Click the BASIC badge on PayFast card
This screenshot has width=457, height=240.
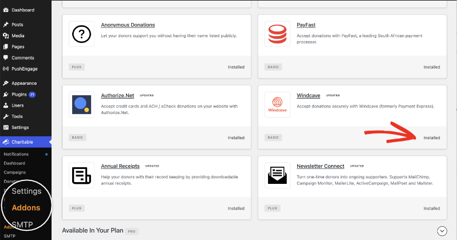273,67
